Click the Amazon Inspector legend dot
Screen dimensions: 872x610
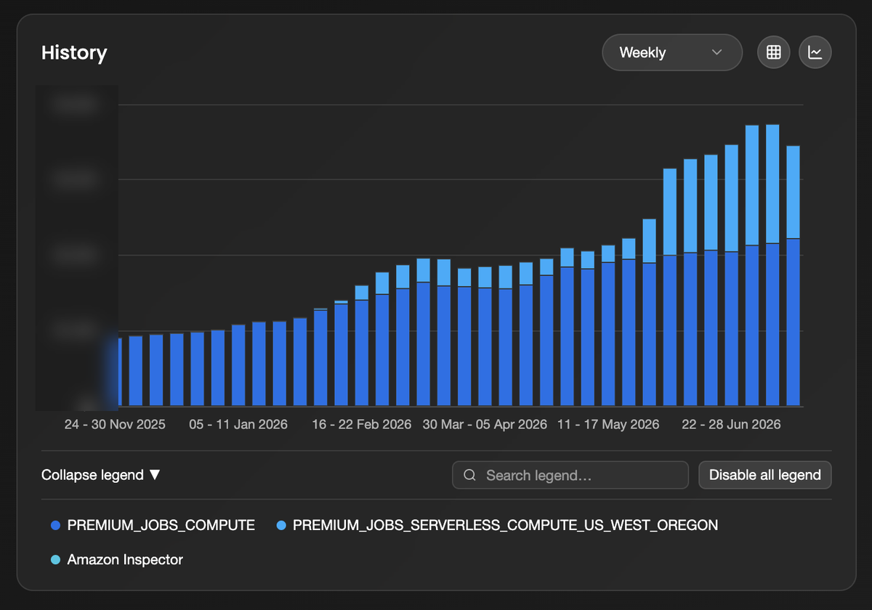pos(55,560)
